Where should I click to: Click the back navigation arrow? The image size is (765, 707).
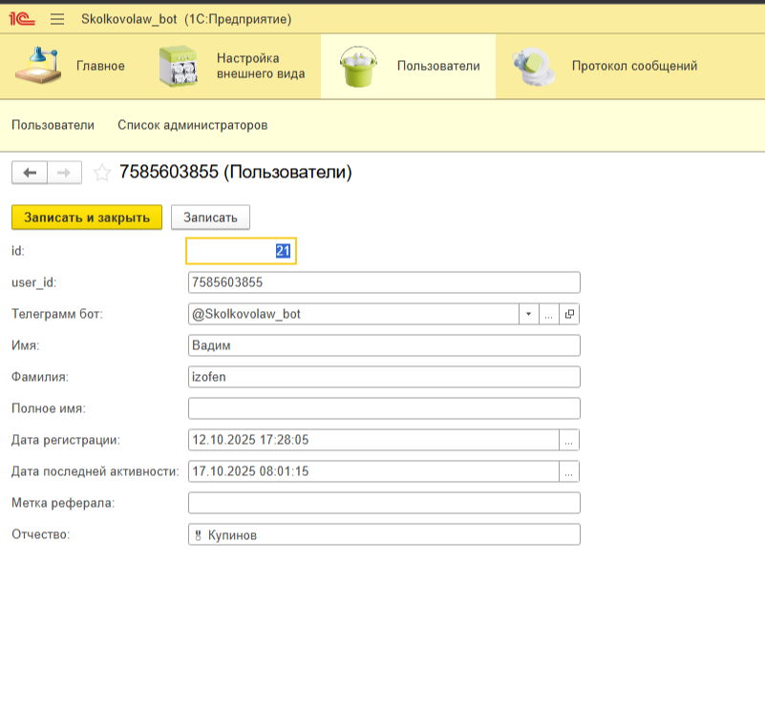tap(30, 173)
